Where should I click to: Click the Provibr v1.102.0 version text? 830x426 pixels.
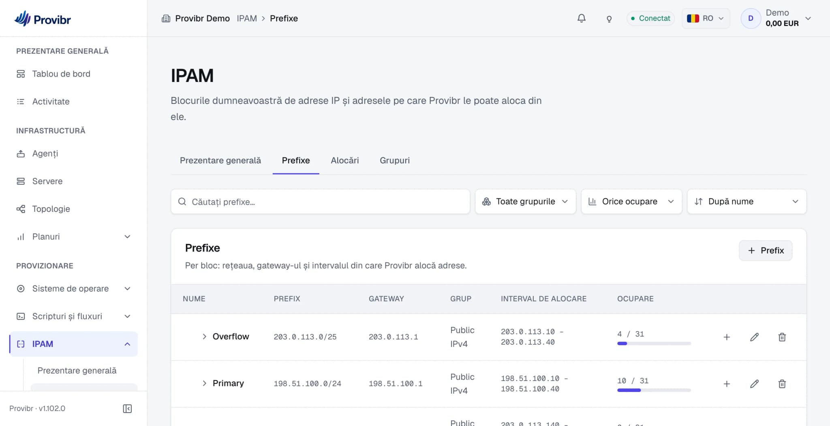coord(37,409)
